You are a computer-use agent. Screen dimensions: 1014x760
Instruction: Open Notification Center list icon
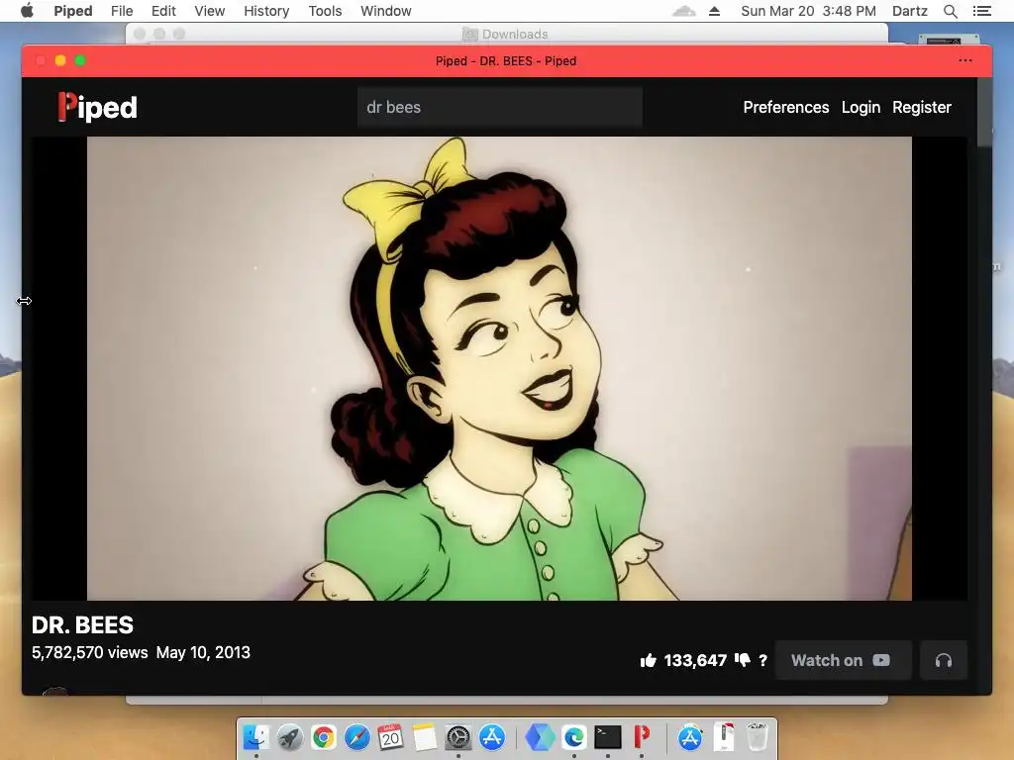[981, 11]
